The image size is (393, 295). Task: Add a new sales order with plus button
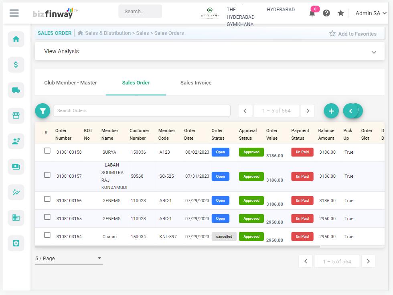pyautogui.click(x=331, y=111)
